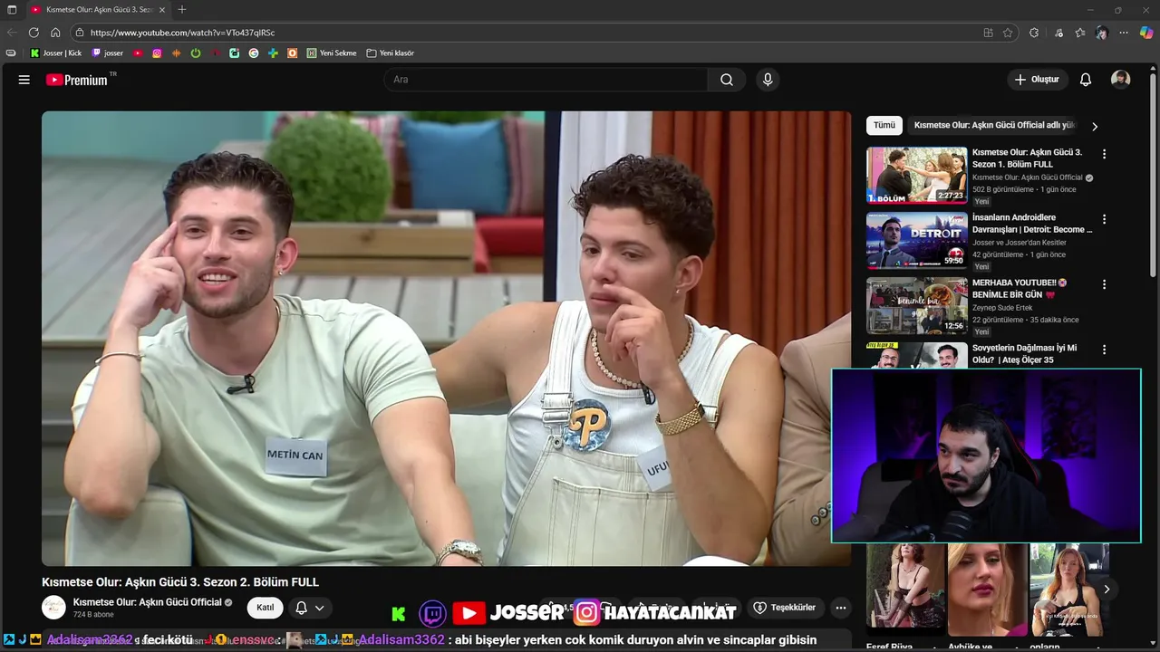Open green power bookmark icon

[x=196, y=53]
